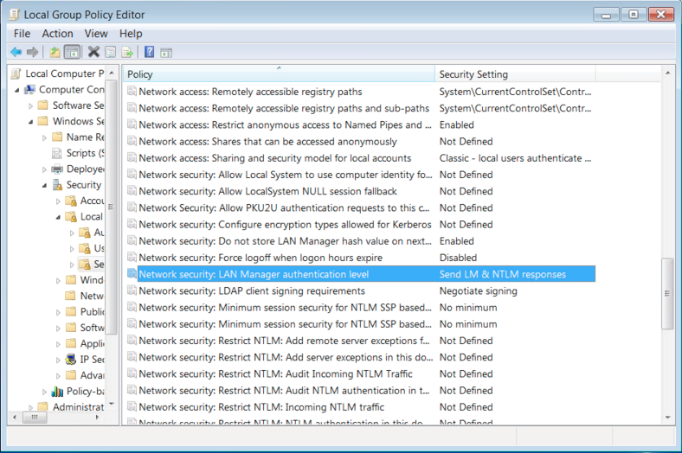Viewport: 682px width, 453px height.
Task: Click 'Negotiate signing' setting value
Action: tap(478, 290)
